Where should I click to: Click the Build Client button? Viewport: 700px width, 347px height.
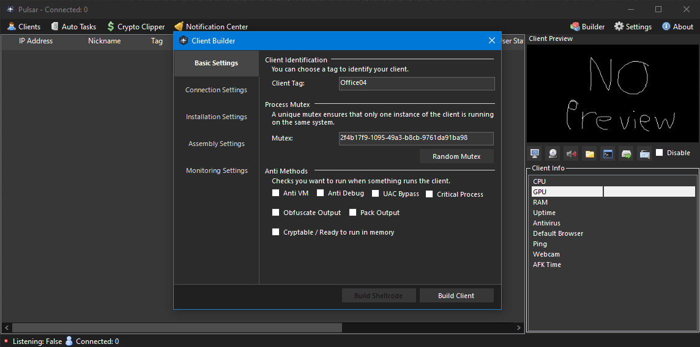[456, 296]
